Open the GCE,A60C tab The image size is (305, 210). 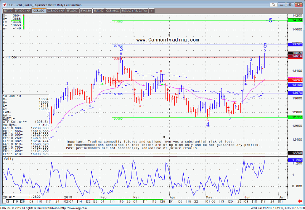[x=112, y=11]
